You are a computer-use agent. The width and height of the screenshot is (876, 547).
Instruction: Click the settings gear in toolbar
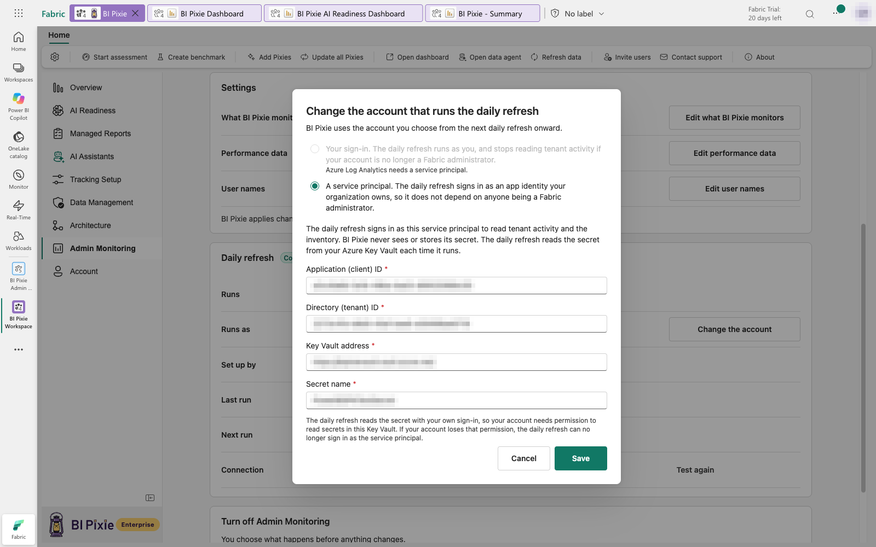55,57
